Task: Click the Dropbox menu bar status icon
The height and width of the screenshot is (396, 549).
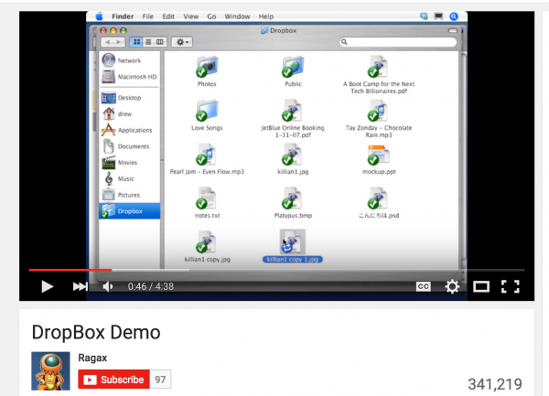Action: [424, 16]
